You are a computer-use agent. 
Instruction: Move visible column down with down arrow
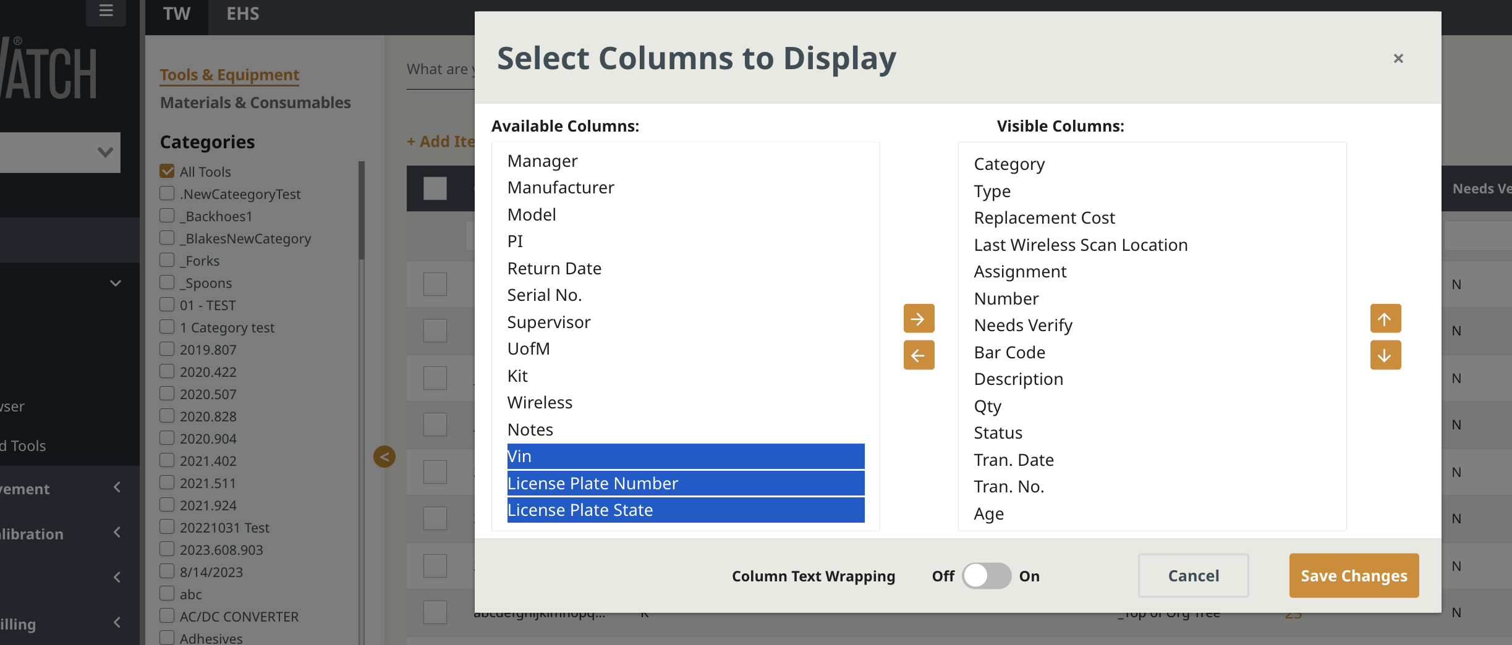click(1385, 355)
